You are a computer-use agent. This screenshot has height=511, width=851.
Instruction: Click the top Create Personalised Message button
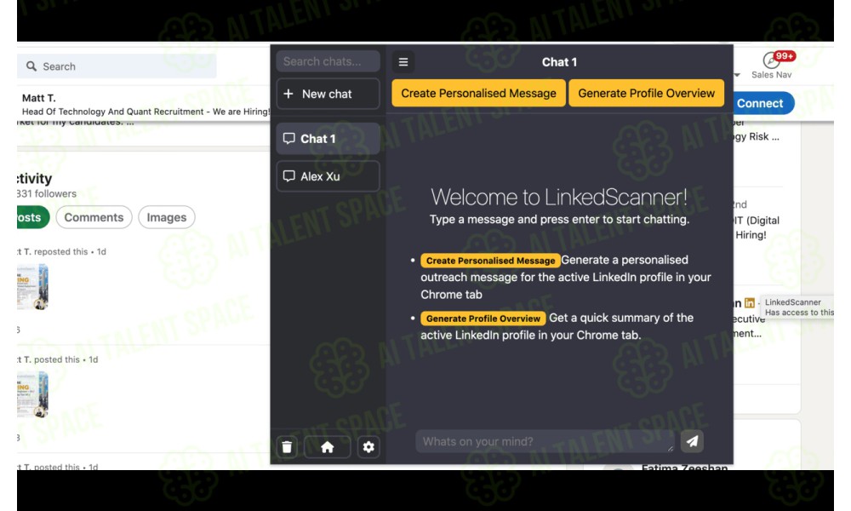tap(478, 93)
